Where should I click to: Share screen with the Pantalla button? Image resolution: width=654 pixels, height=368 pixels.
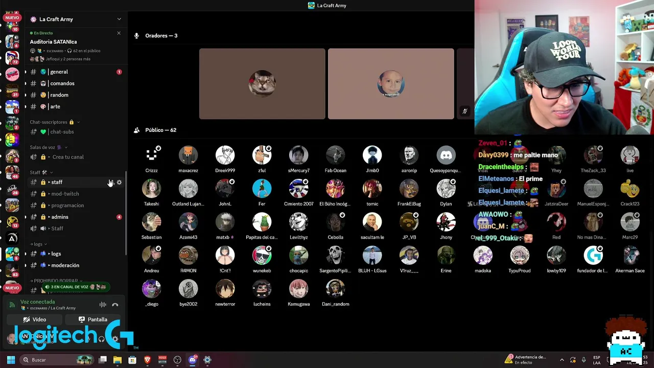[93, 319]
